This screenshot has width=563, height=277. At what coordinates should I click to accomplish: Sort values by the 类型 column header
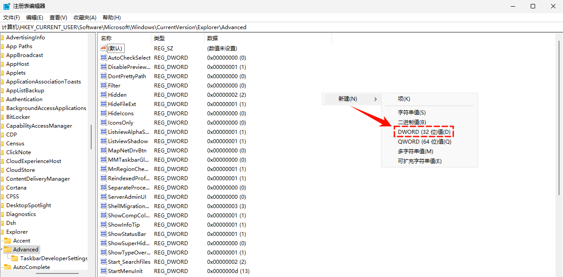coord(160,38)
